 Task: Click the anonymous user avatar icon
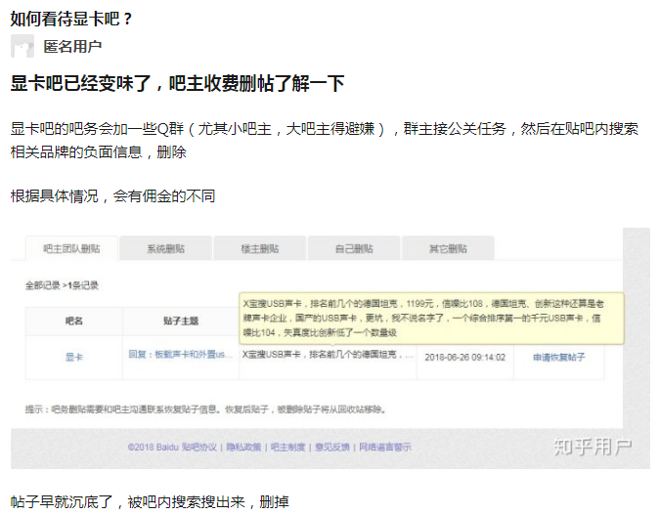coord(22,46)
